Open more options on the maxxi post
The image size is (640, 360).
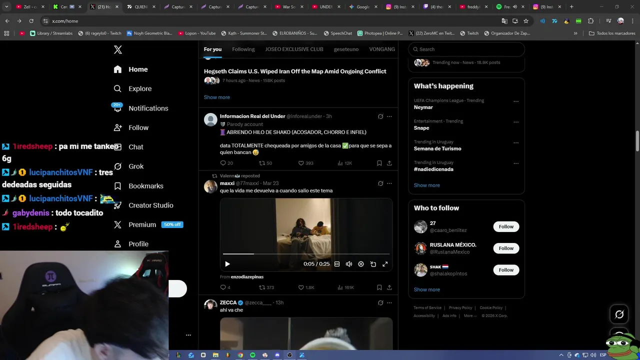tap(389, 183)
